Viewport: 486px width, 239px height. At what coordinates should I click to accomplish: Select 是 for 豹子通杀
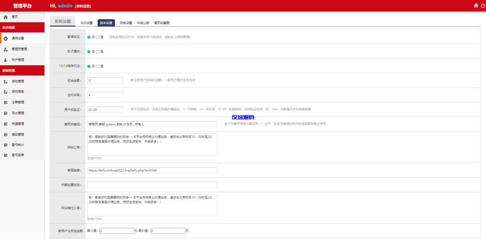98,51
